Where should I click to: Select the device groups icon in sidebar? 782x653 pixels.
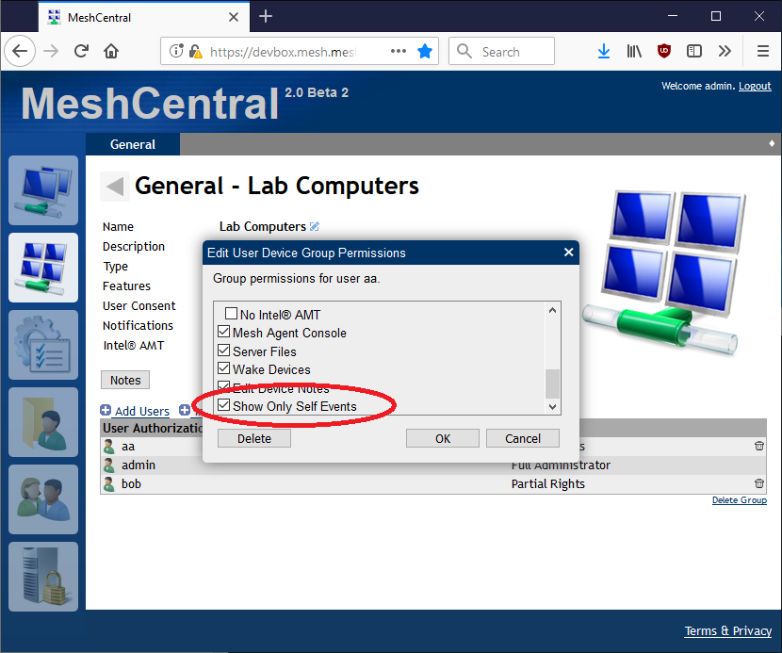click(42, 268)
